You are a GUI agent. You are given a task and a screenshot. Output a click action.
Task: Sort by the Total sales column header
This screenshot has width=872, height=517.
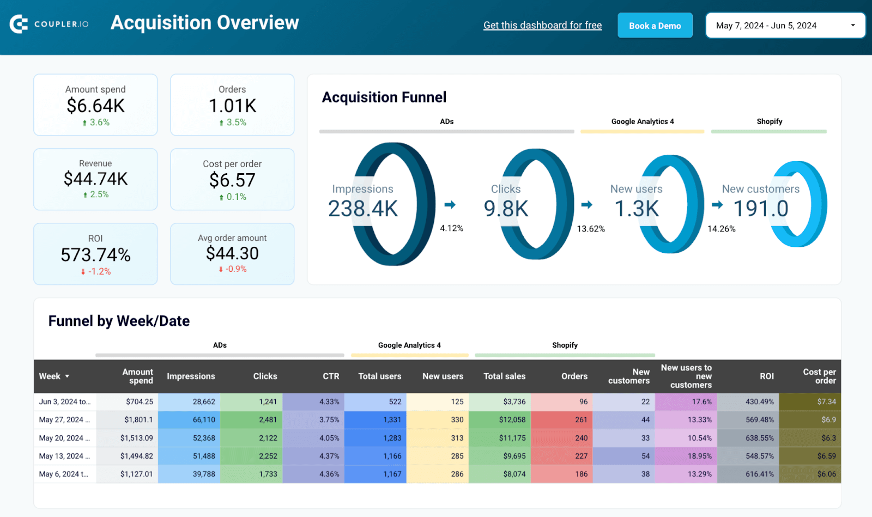504,376
